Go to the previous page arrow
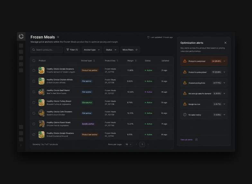Image resolution: width=252 pixels, height=184 pixels. click(137, 144)
